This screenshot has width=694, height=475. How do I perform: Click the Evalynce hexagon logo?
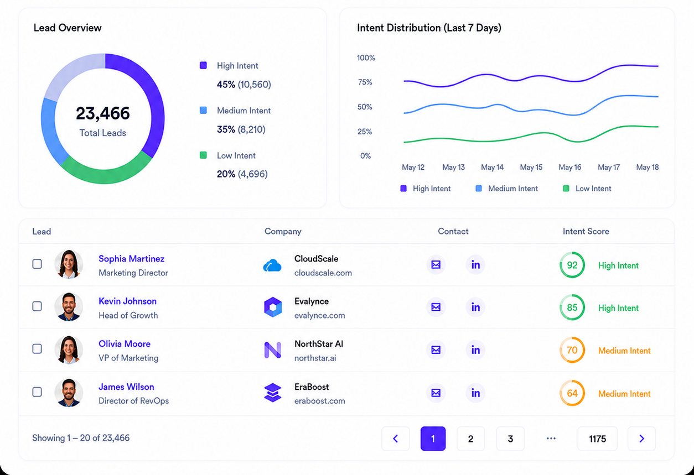[273, 307]
